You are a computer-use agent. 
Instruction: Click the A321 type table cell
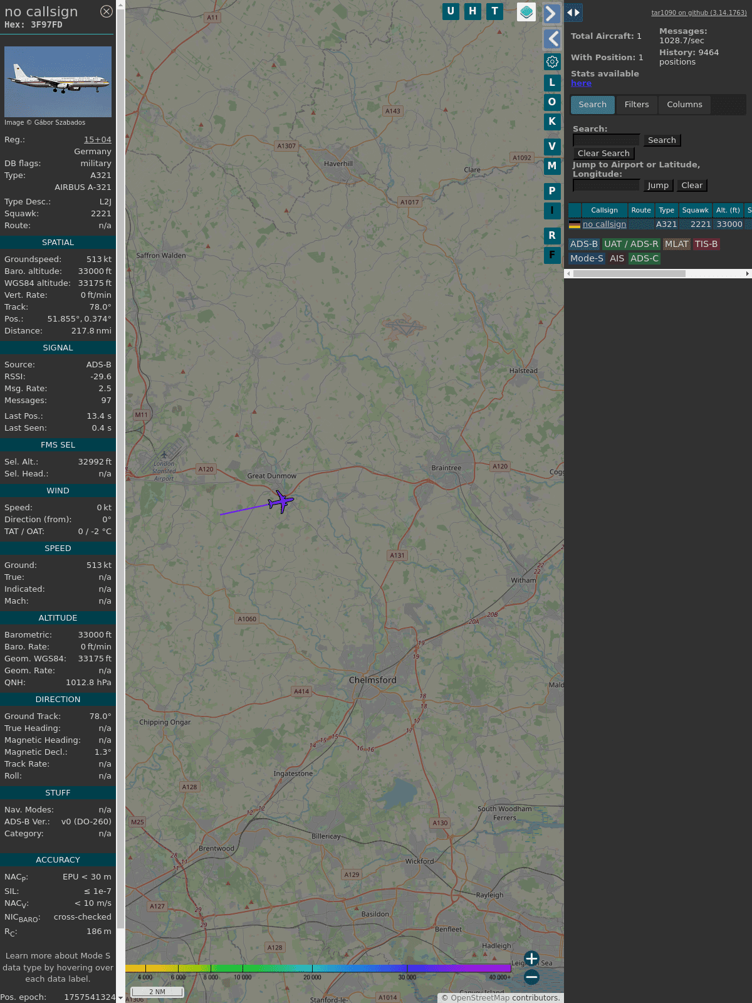pyautogui.click(x=666, y=224)
